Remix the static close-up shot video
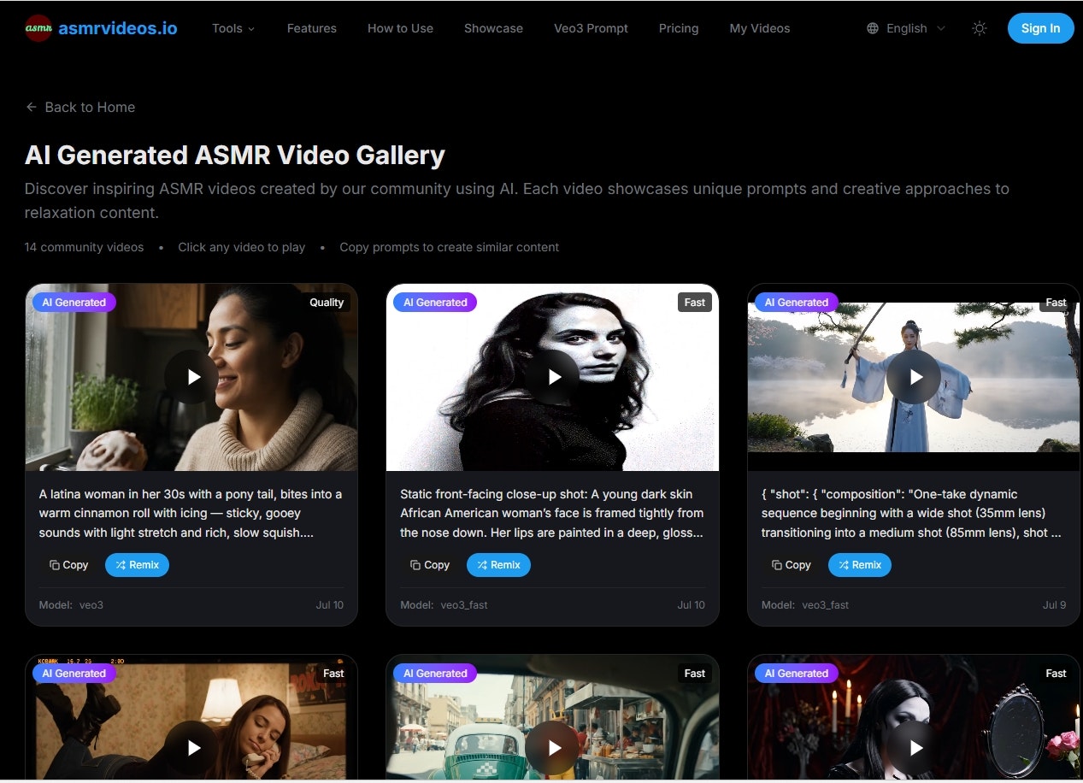Viewport: 1083px width, 783px height. pos(498,565)
